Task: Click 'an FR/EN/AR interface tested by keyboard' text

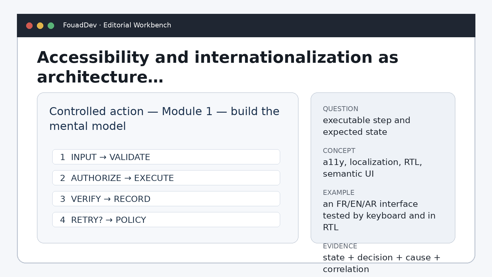Action: [x=379, y=216]
